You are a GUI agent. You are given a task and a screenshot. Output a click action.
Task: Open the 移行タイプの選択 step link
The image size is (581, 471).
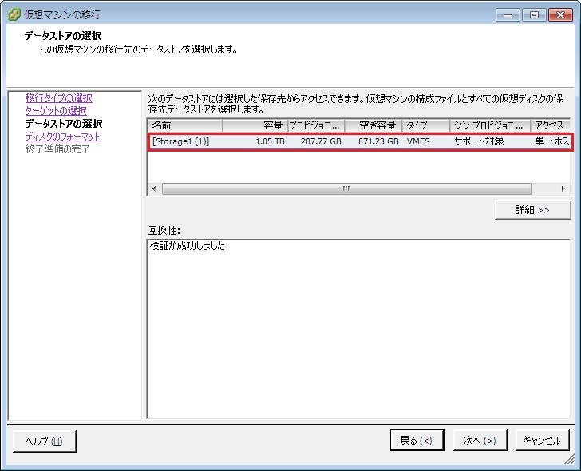coord(58,98)
